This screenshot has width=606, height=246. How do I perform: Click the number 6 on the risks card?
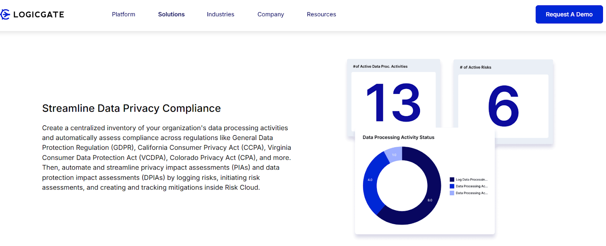503,106
